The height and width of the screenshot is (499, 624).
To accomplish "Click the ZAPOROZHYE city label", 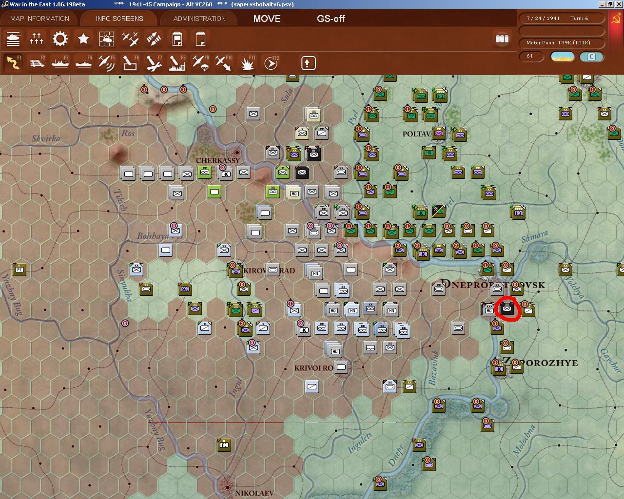I will tap(540, 362).
